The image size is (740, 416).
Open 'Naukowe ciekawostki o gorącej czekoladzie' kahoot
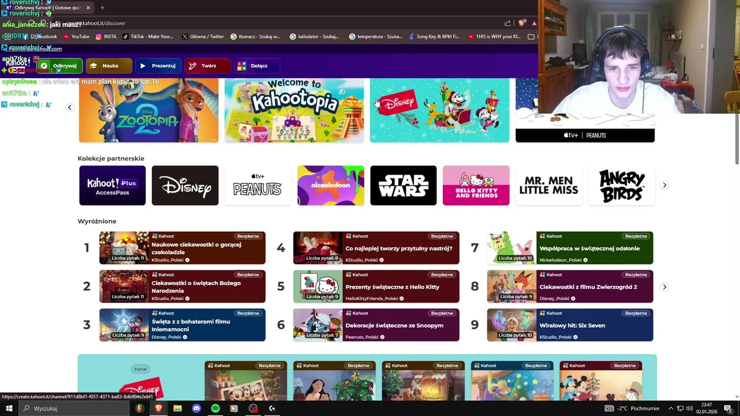[x=182, y=248]
